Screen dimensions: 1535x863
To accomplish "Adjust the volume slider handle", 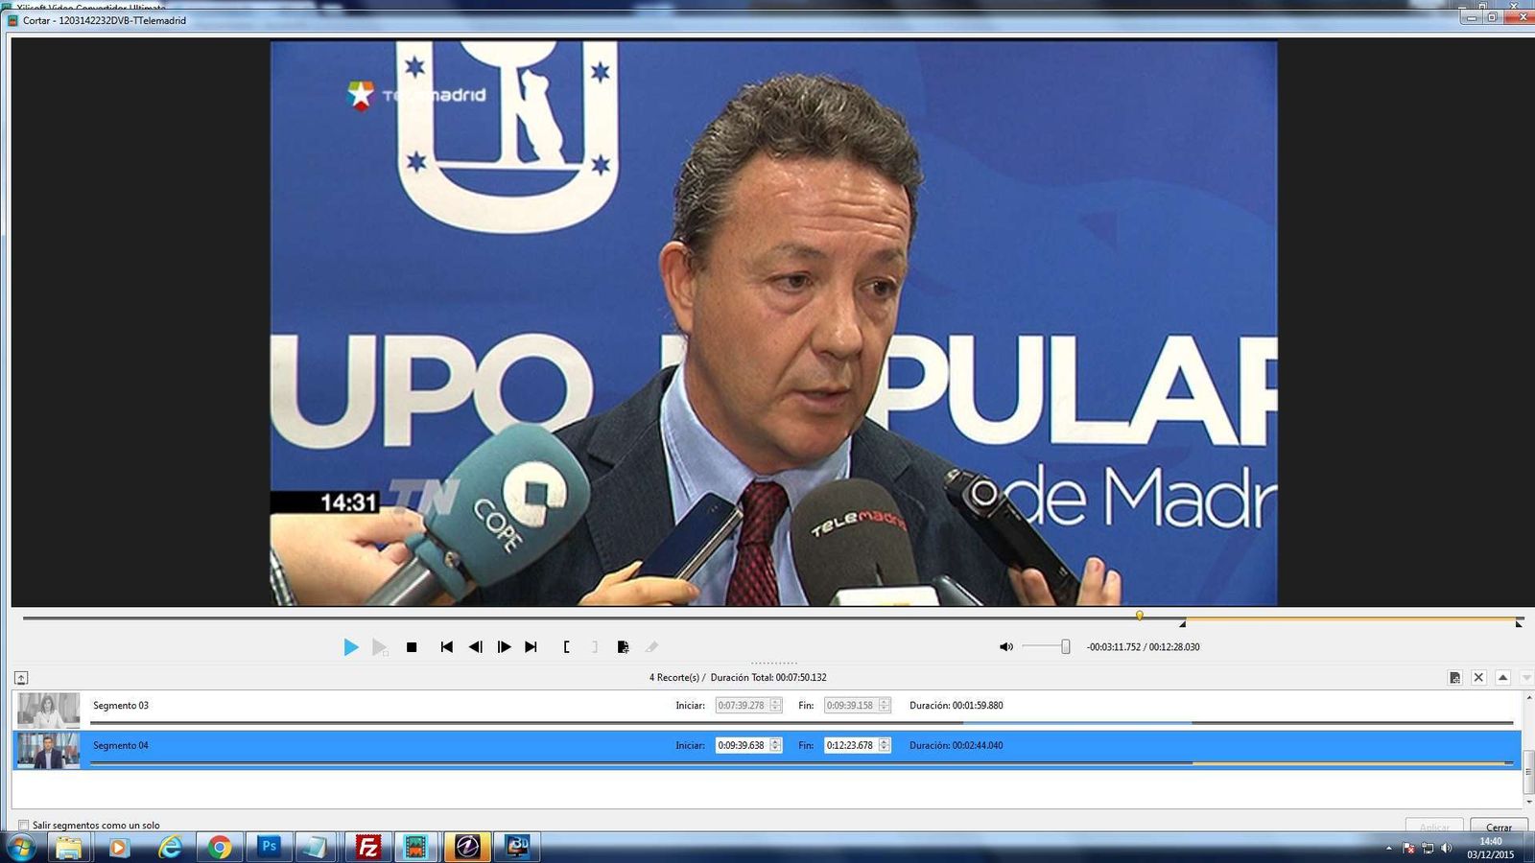I will point(1065,647).
